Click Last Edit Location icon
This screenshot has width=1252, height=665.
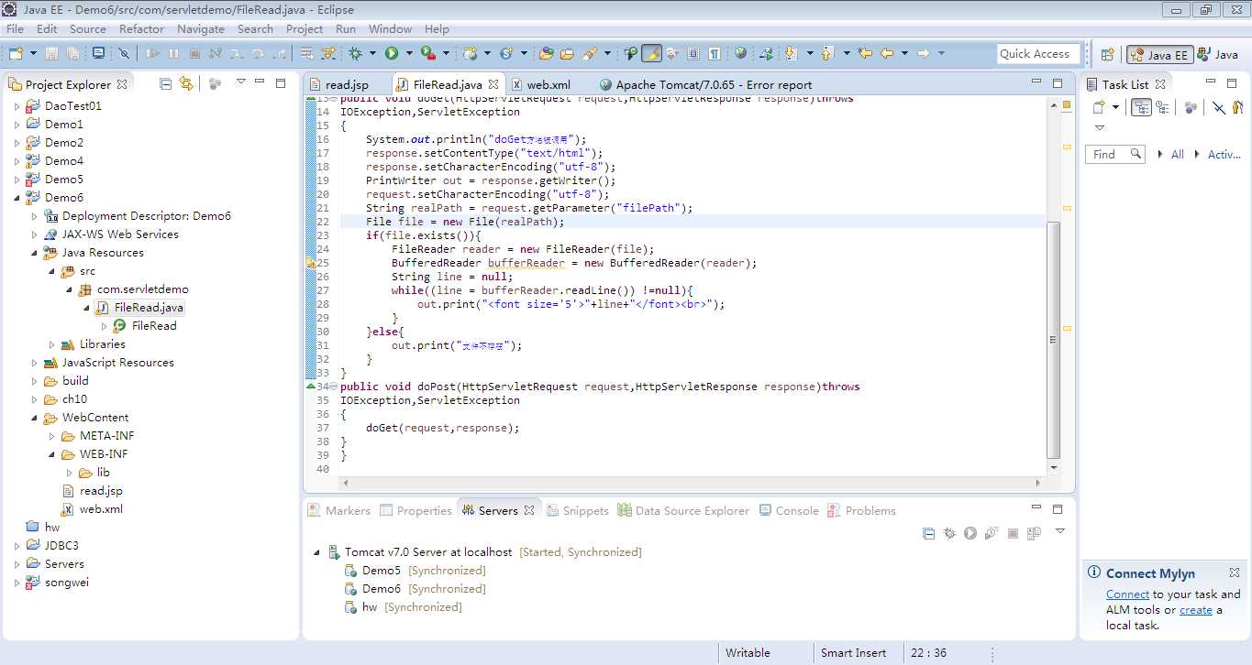click(x=864, y=53)
